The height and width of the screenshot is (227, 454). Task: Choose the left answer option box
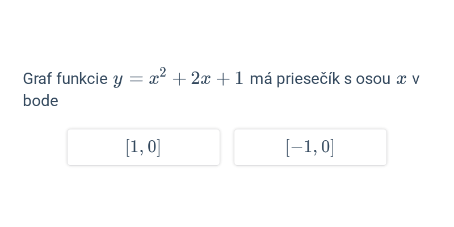pyautogui.click(x=144, y=148)
